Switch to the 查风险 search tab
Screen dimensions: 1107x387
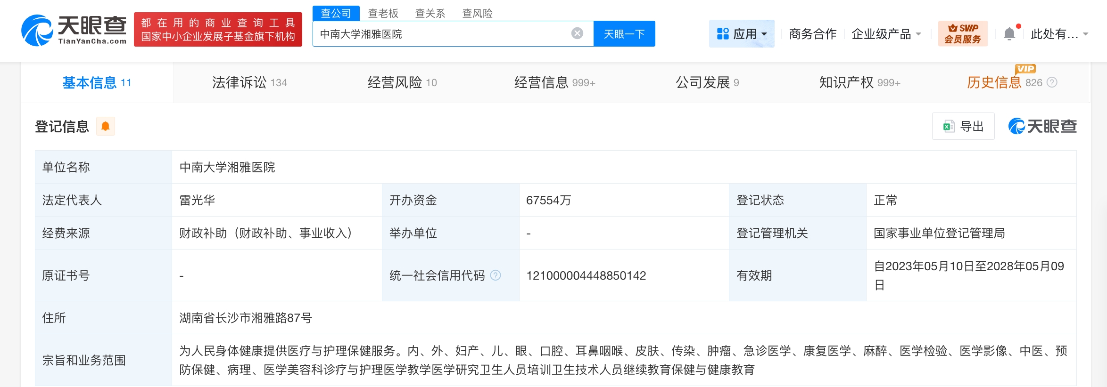[x=477, y=13]
